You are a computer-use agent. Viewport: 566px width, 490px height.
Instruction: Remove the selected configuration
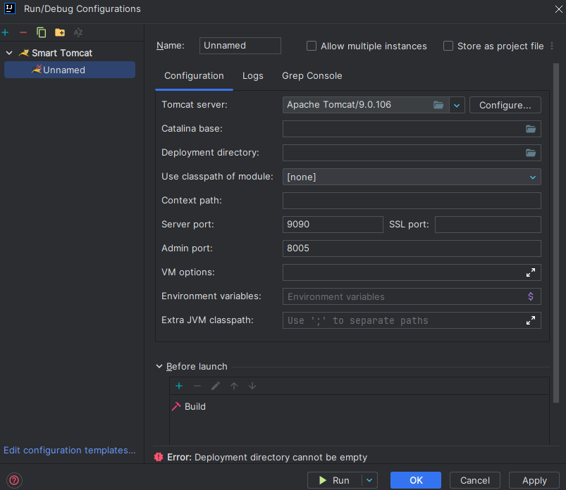(x=23, y=32)
